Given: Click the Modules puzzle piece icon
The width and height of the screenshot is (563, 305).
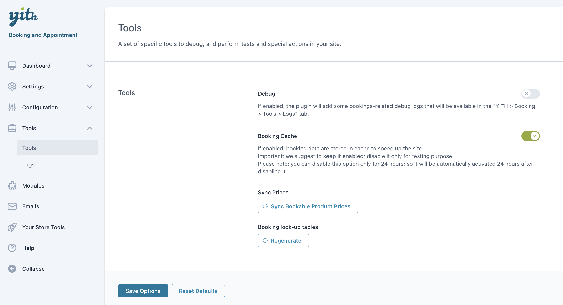Looking at the screenshot, I should coord(12,185).
